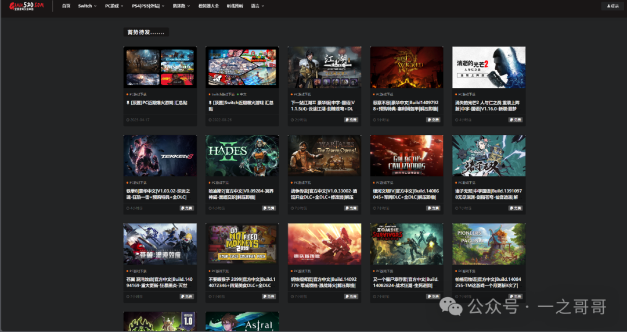Open the Games520.com site logo

coord(27,6)
